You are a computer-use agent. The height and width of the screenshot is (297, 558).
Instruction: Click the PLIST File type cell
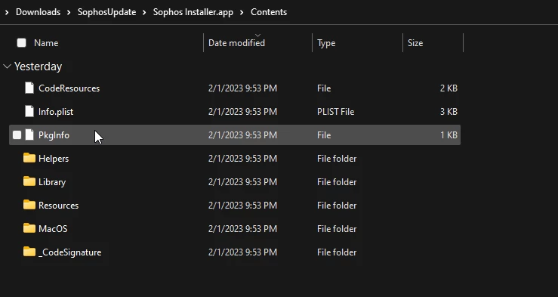335,112
